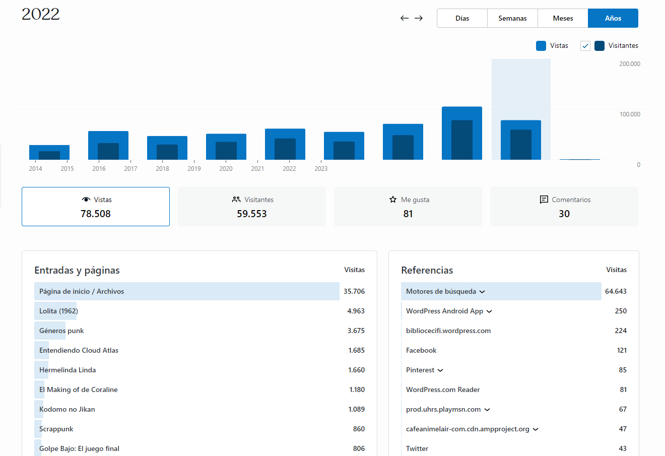
Task: Expand WordPress Android App referrer details
Action: point(489,311)
